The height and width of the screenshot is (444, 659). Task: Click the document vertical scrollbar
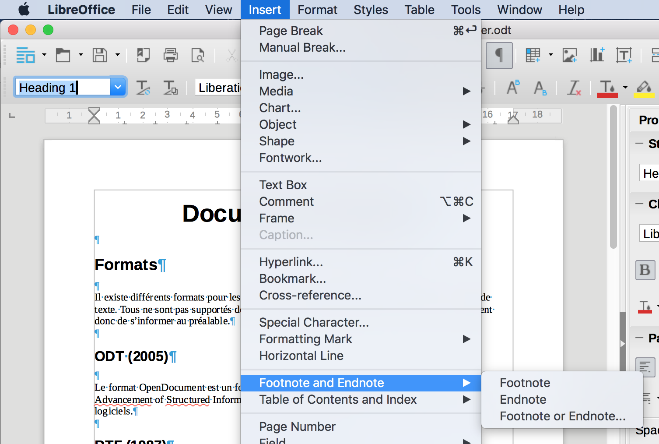pos(613,177)
